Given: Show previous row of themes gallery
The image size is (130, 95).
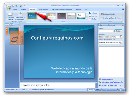Looking at the screenshot, I should (87, 13).
